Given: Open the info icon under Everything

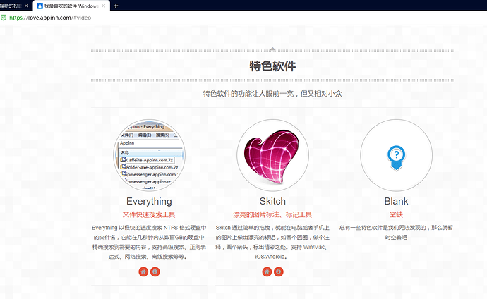Looking at the screenshot, I should 155,271.
